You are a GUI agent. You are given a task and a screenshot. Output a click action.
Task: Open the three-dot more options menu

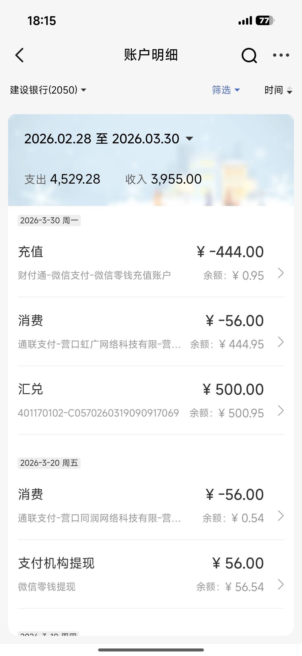point(281,55)
